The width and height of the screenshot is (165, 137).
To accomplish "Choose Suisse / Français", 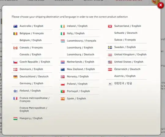I will [x=125, y=40].
